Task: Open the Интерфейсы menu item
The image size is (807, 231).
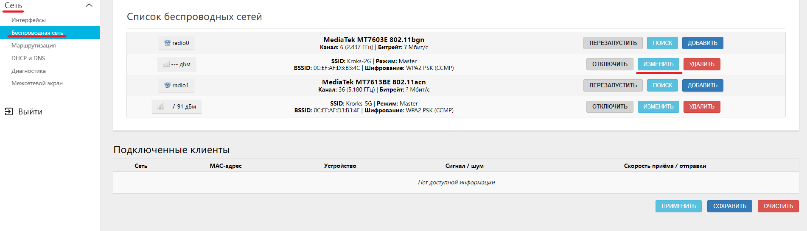Action: coord(28,20)
